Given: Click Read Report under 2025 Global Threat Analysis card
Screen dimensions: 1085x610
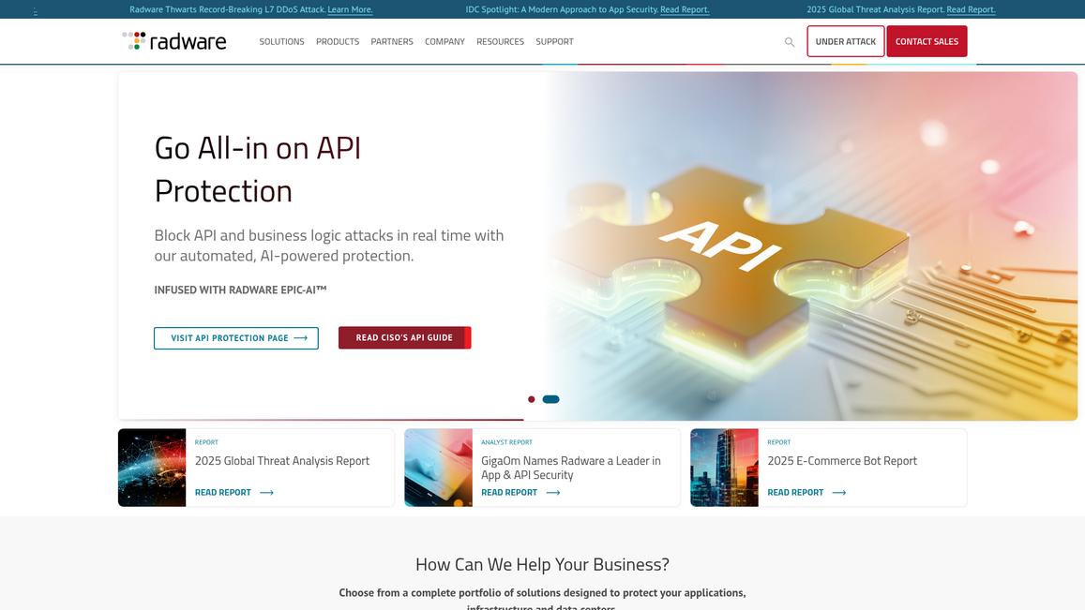Looking at the screenshot, I should [x=223, y=493].
